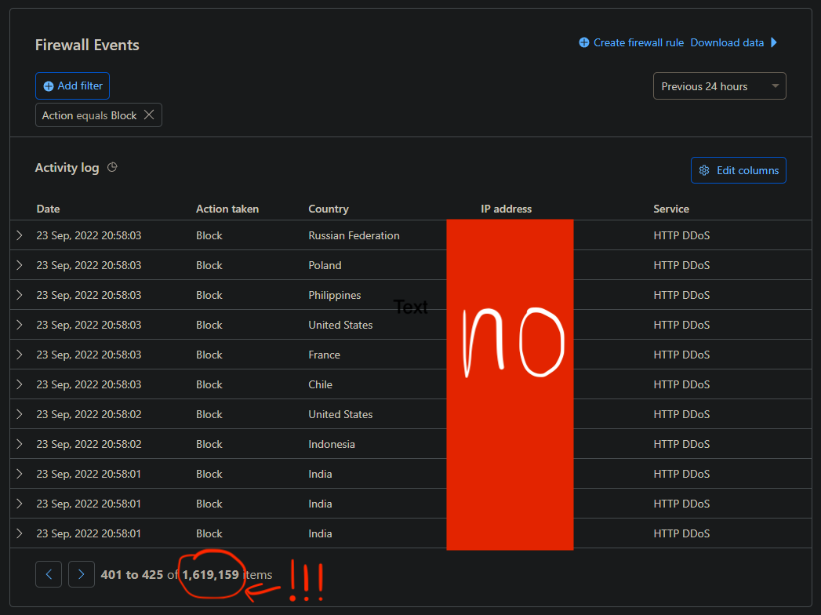This screenshot has width=821, height=615.
Task: Go to next page of events
Action: (x=82, y=574)
